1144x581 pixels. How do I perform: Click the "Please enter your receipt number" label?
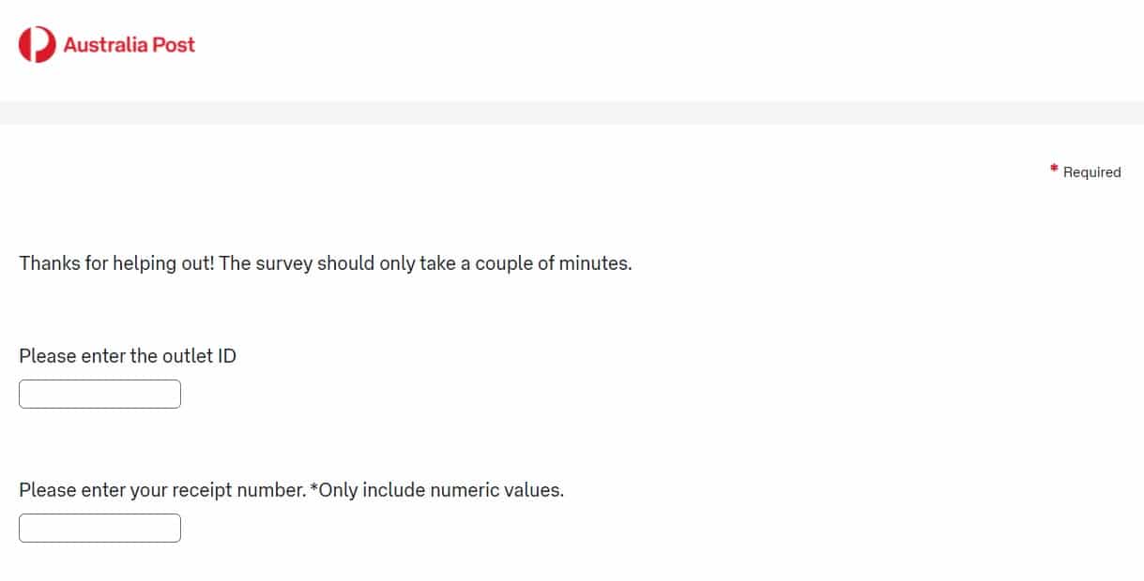pyautogui.click(x=161, y=490)
